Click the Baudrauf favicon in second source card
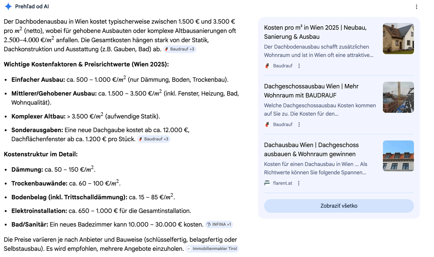This screenshot has width=434, height=257. click(x=267, y=125)
